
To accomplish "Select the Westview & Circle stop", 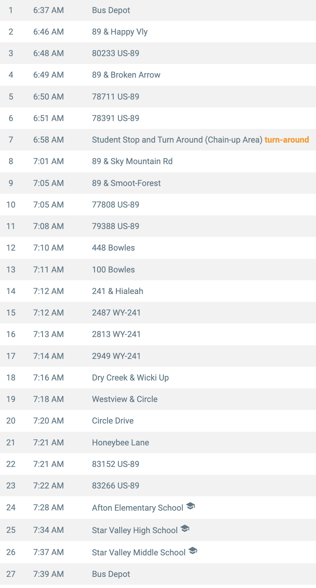I will [x=158, y=399].
